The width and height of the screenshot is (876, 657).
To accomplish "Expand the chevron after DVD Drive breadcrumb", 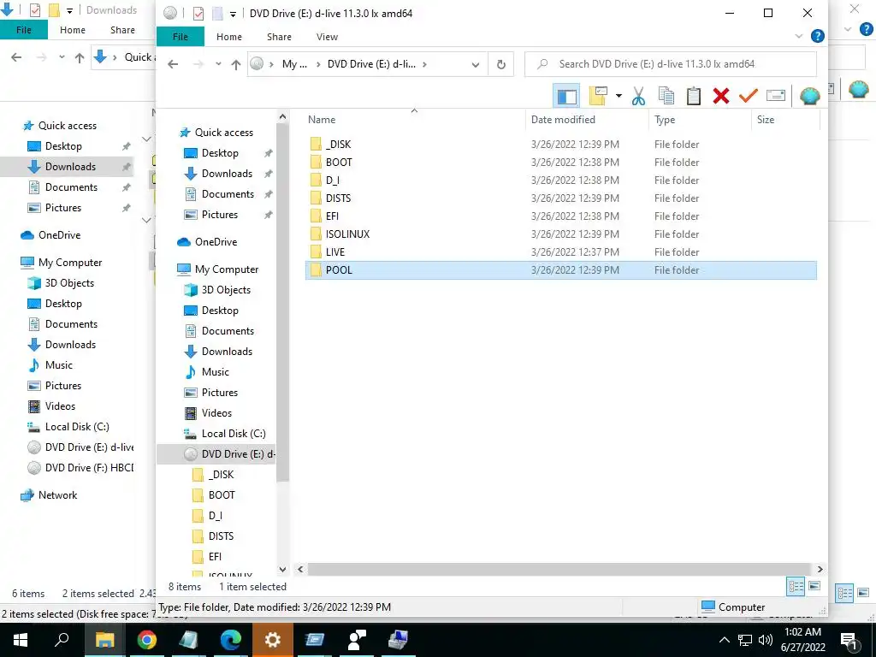I will tap(424, 64).
